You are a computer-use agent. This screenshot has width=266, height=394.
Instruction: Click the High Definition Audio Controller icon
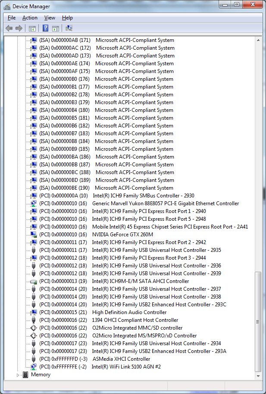(x=33, y=312)
